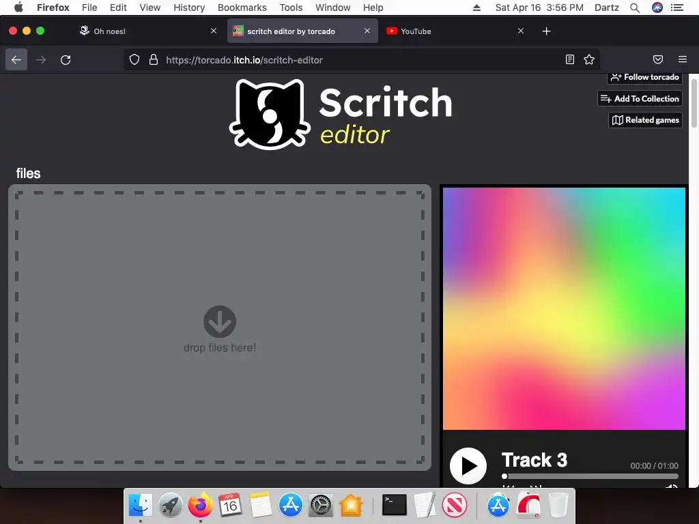Viewport: 699px width, 524px height.
Task: Click the Dartz user name in menu bar
Action: pyautogui.click(x=607, y=8)
